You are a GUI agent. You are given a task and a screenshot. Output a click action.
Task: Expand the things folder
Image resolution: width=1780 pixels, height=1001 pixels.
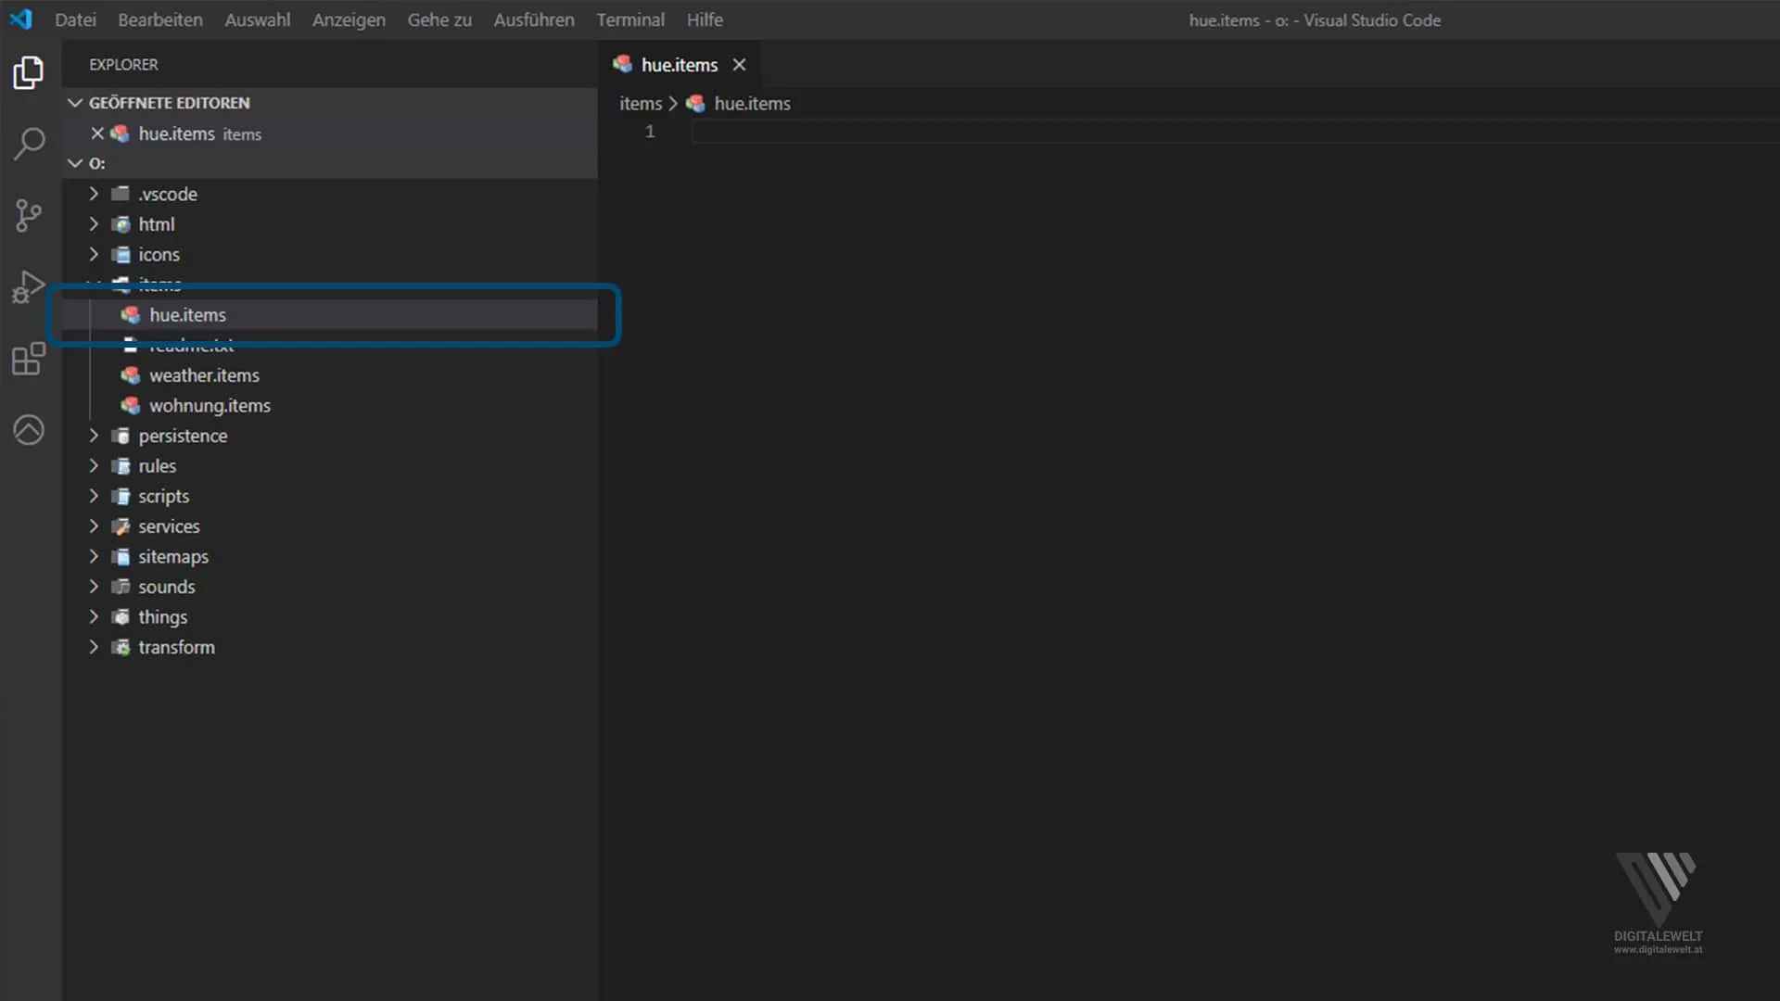coord(94,617)
